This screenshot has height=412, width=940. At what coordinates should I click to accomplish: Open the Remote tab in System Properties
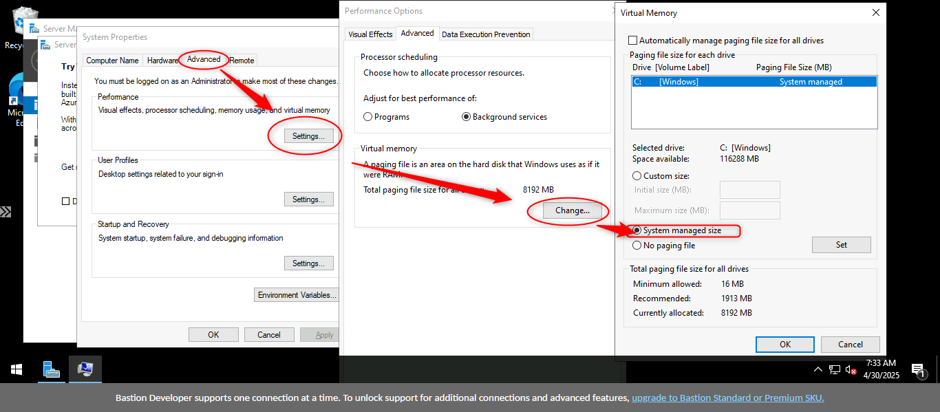point(242,61)
